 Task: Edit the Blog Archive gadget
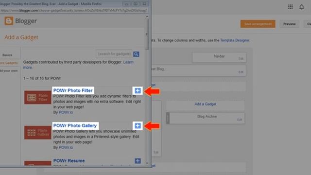240,120
